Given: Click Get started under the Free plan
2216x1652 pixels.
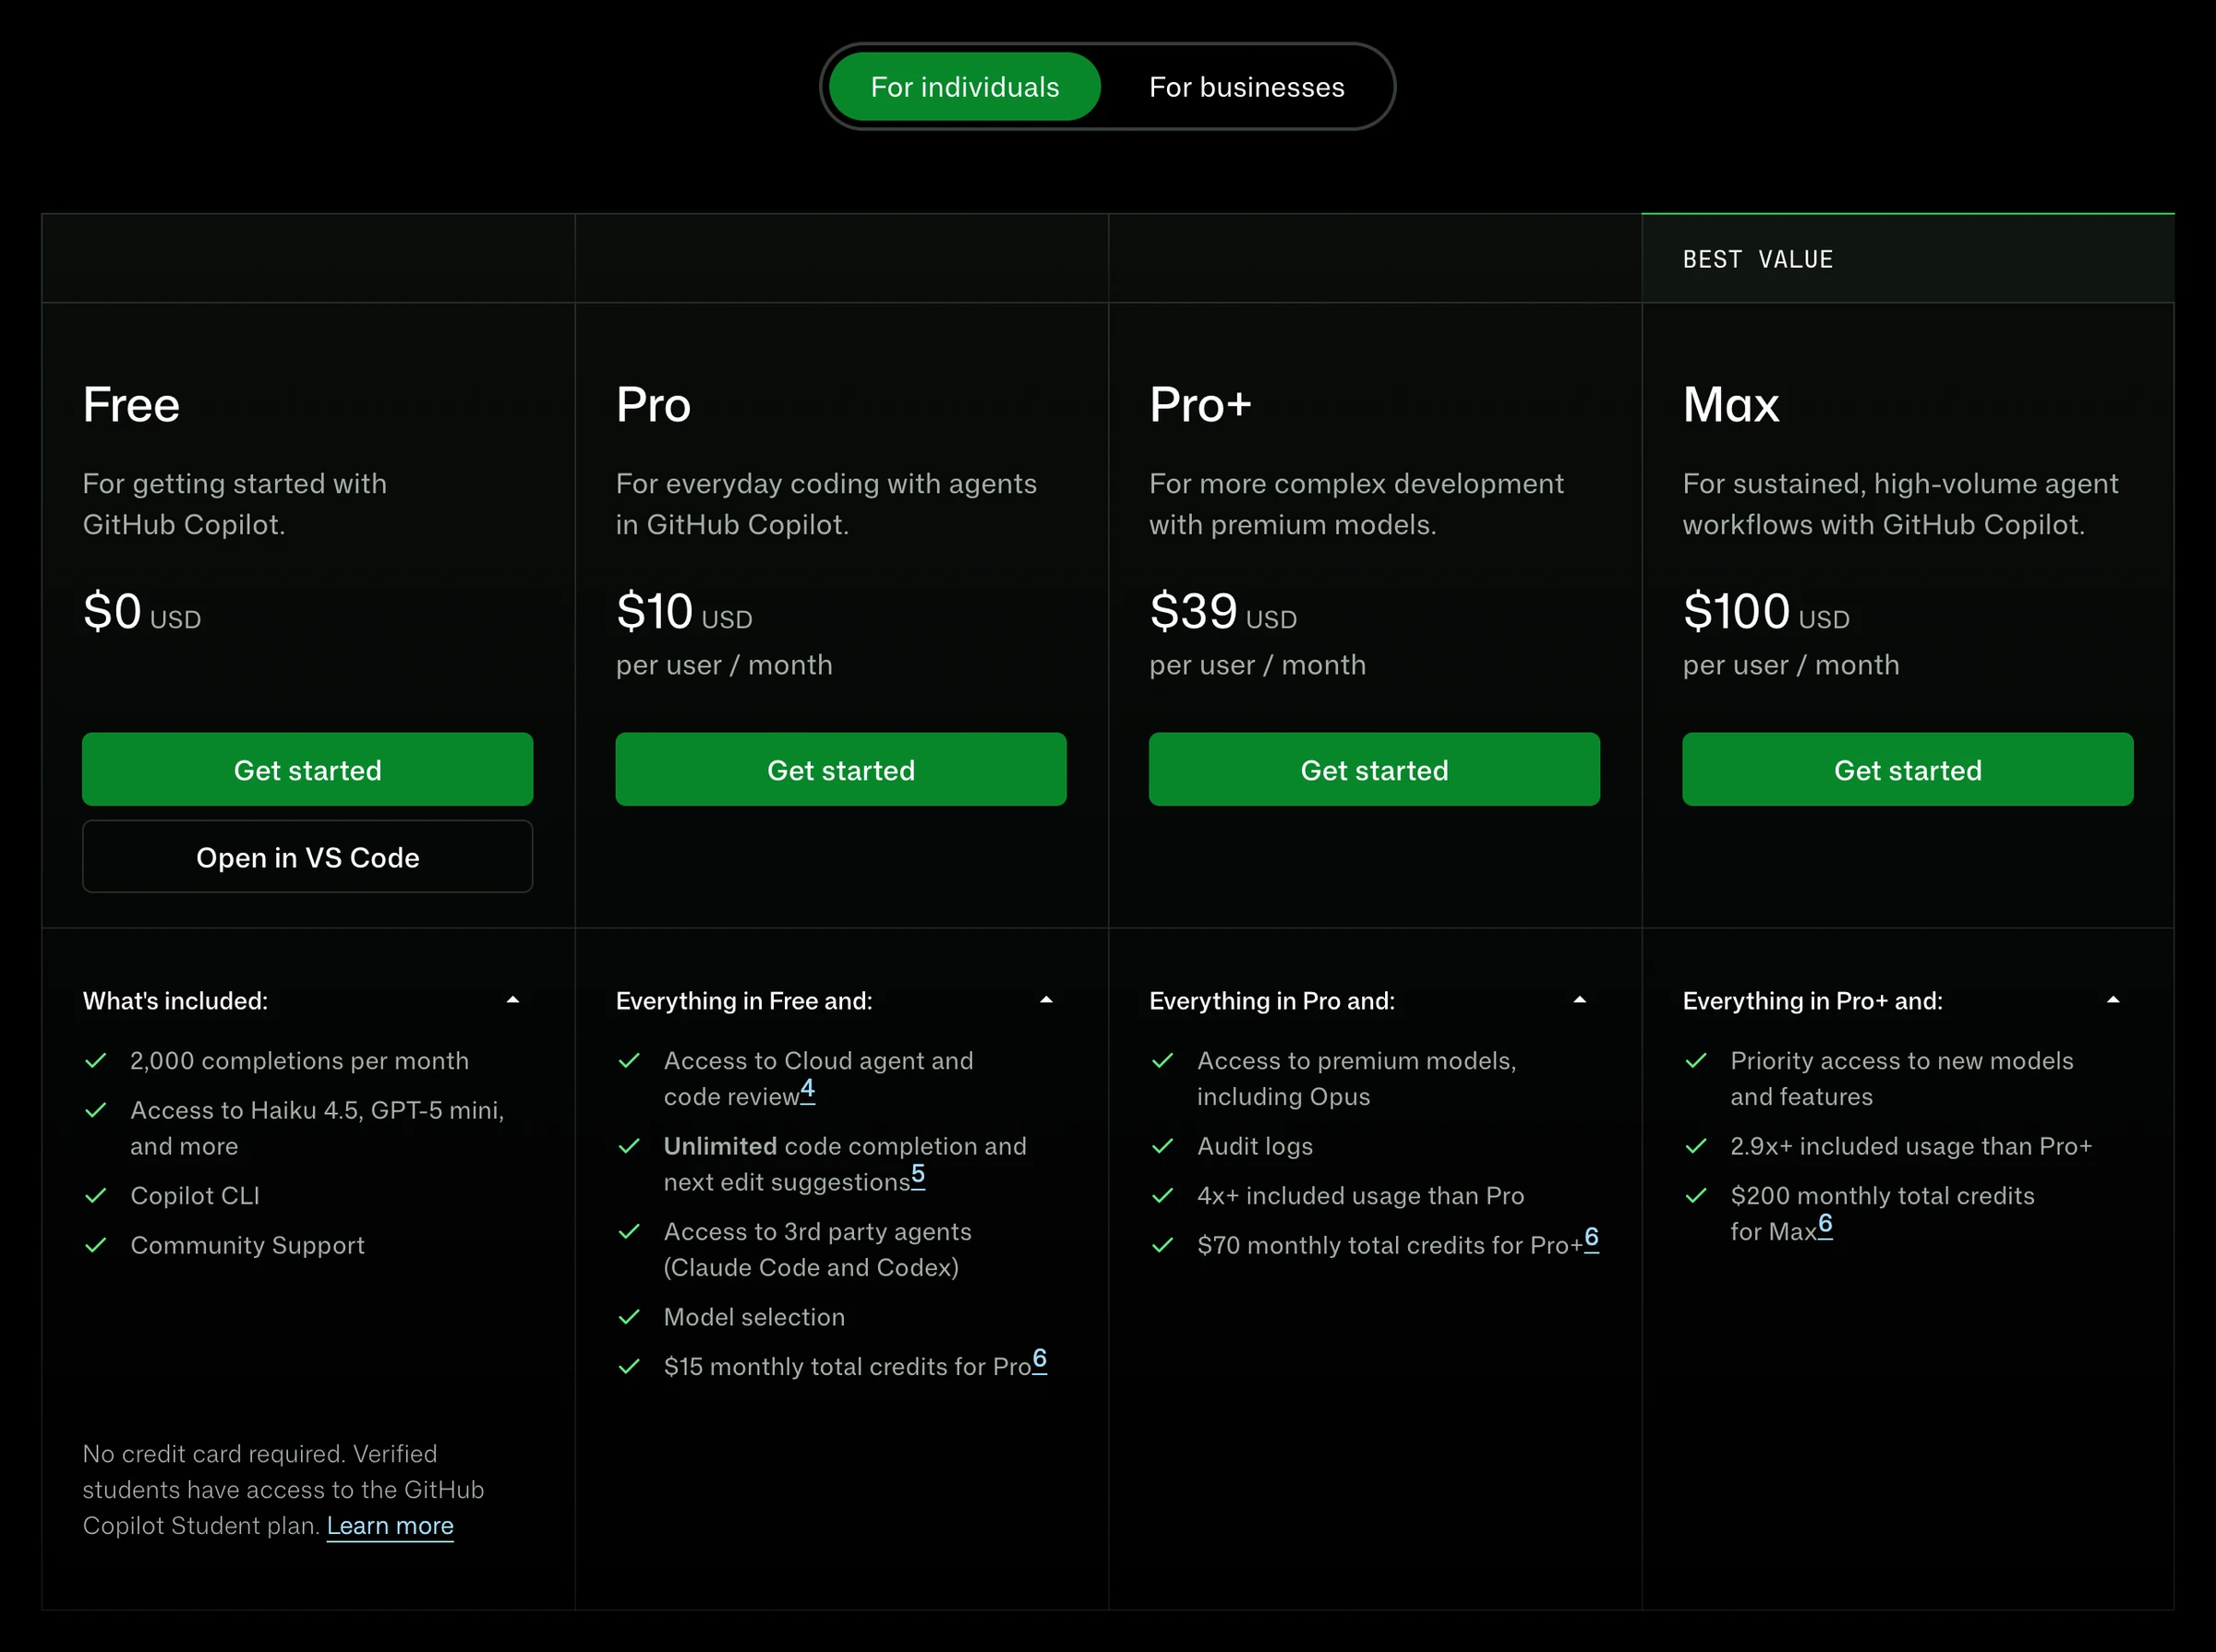Looking at the screenshot, I should coord(307,769).
